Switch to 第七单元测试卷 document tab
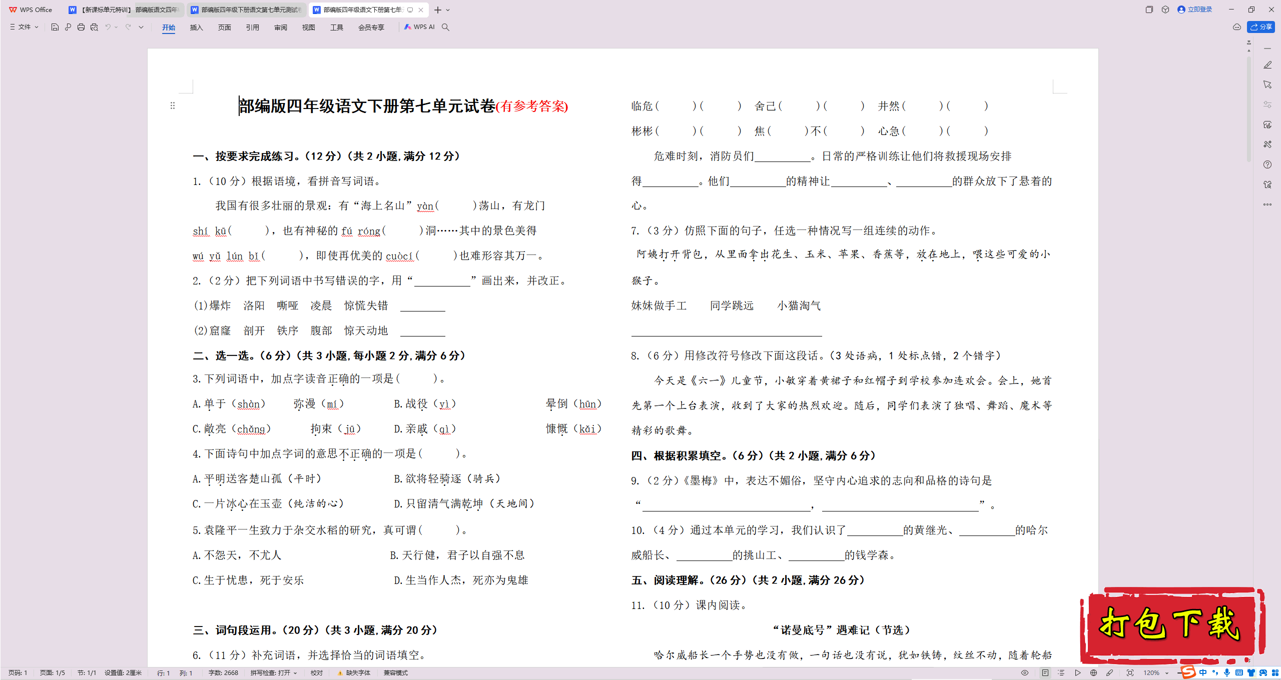This screenshot has width=1281, height=680. point(247,10)
